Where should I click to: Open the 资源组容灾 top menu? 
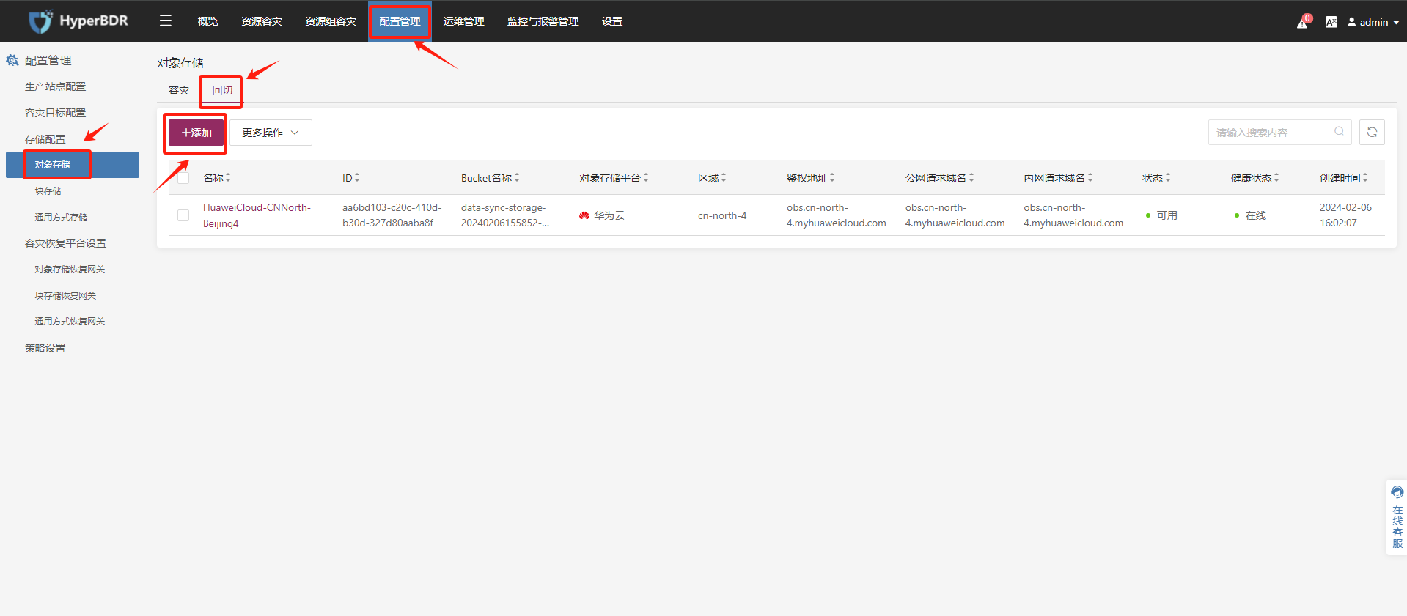pyautogui.click(x=331, y=21)
